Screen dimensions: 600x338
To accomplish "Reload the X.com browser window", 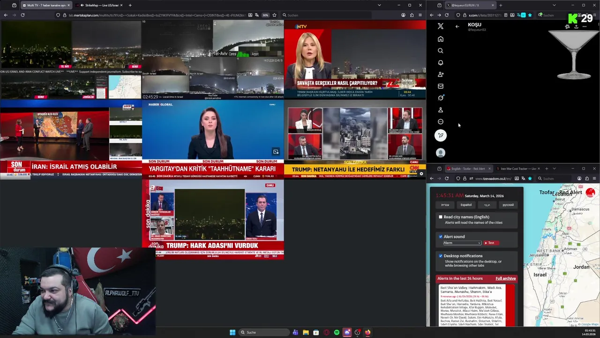I will click(447, 15).
